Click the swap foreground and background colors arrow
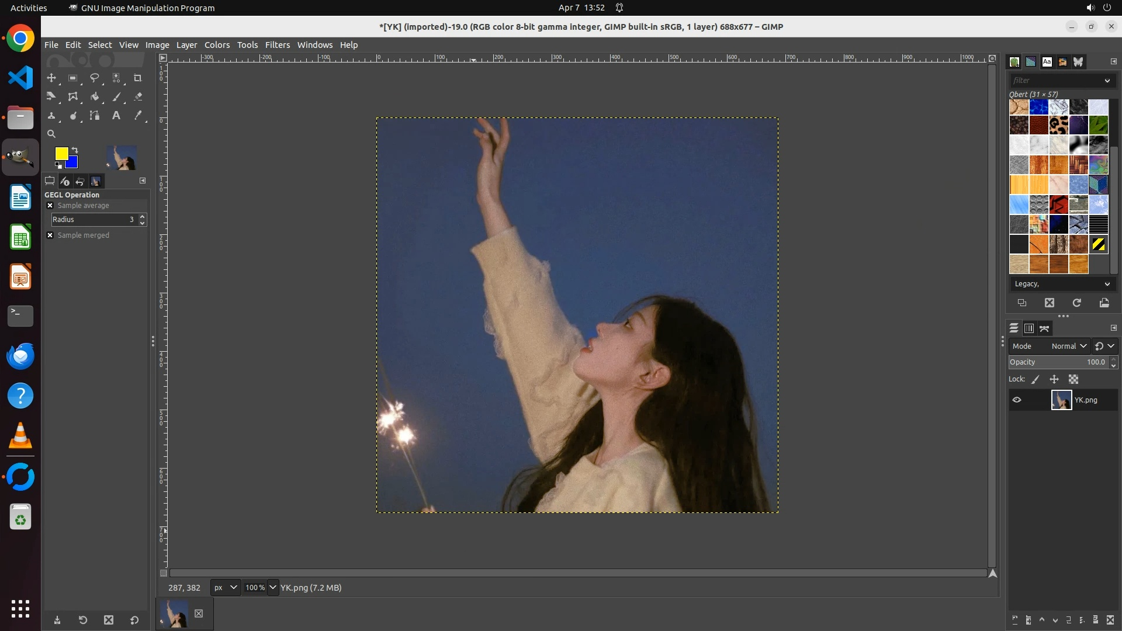 (x=75, y=150)
